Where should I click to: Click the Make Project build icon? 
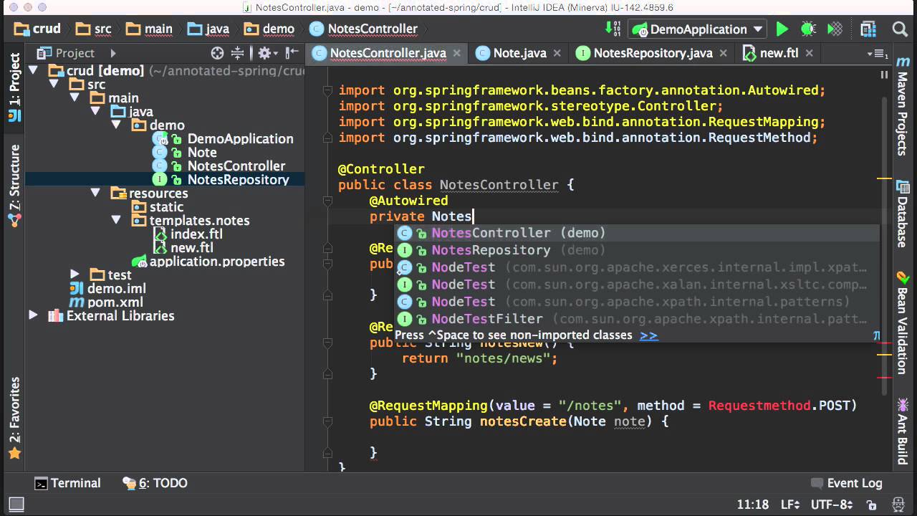coord(613,29)
